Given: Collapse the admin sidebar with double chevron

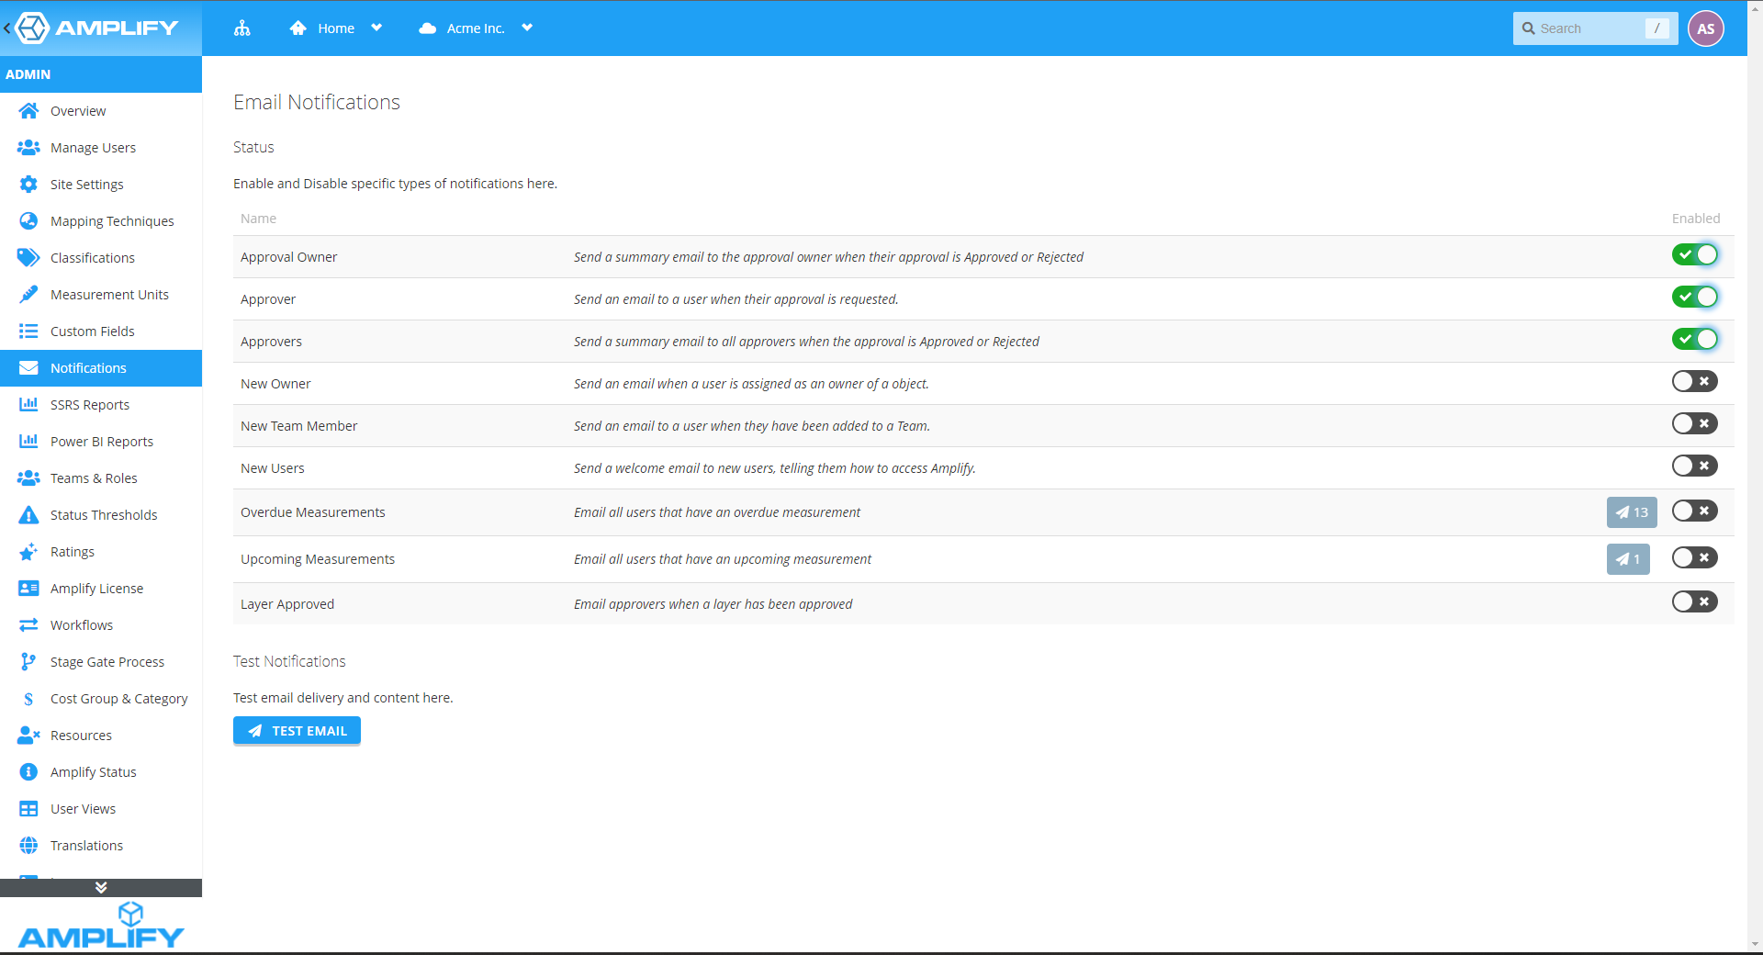Looking at the screenshot, I should 101,887.
